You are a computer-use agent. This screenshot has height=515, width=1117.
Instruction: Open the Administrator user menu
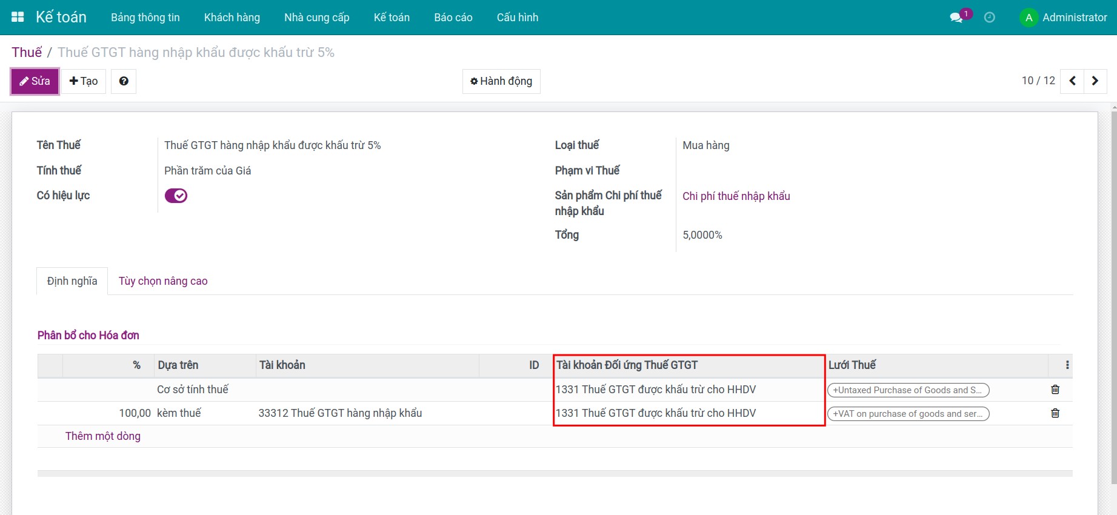tap(1064, 18)
